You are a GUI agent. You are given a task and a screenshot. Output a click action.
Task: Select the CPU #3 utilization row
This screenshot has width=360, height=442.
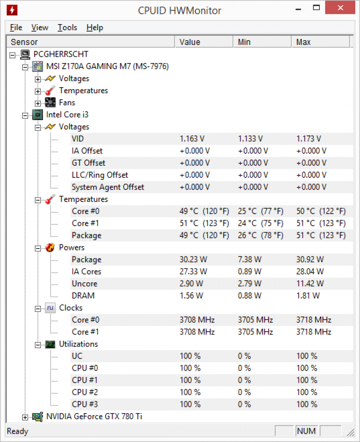[212, 404]
